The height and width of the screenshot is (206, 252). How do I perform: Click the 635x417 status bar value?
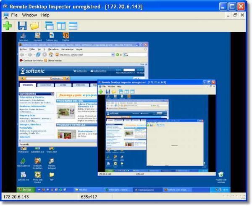click(89, 197)
